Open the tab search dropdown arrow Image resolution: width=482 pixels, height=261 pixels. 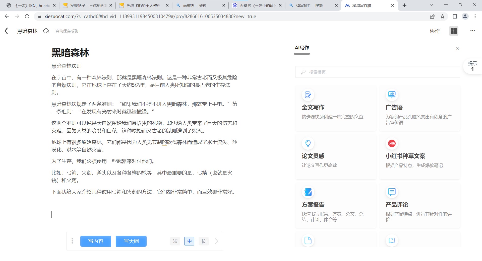pos(432,5)
